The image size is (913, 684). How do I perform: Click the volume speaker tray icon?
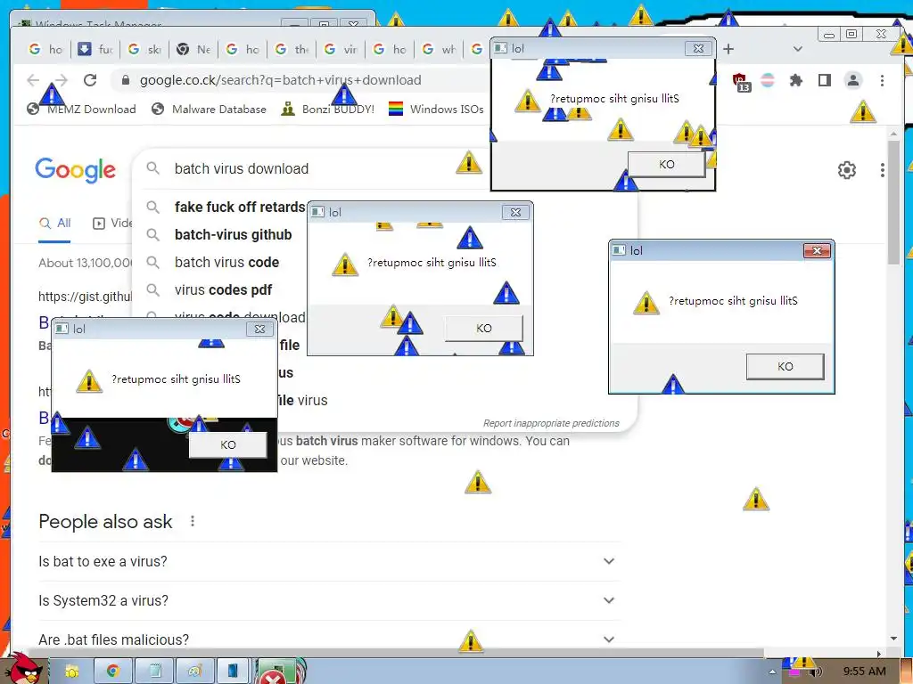pyautogui.click(x=815, y=672)
